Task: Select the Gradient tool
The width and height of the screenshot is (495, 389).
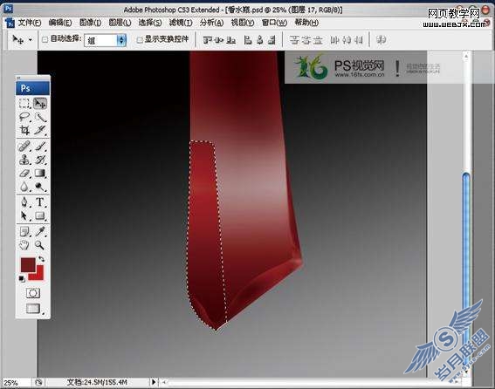Action: [40, 174]
